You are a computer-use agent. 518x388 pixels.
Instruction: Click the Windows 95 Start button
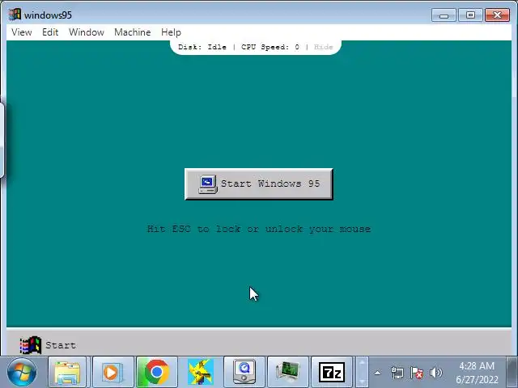point(48,345)
